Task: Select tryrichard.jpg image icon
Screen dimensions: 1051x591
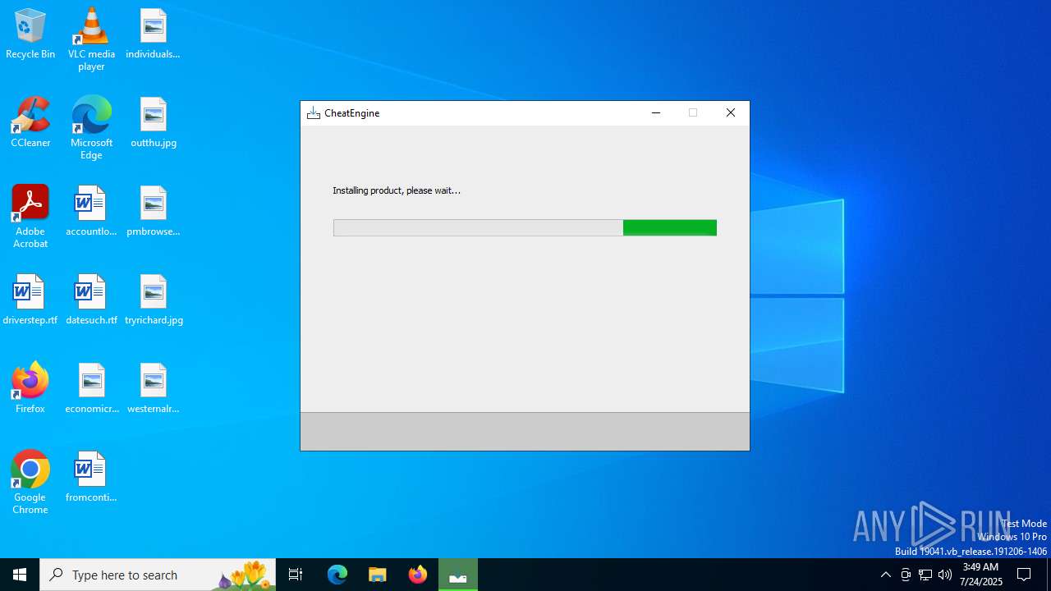Action: 154,299
